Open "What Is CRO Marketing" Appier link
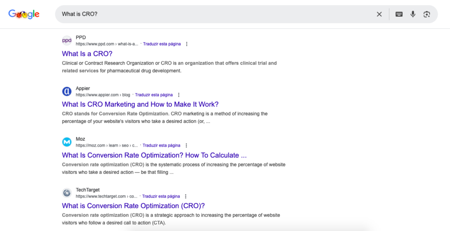The width and height of the screenshot is (450, 231). tap(140, 104)
